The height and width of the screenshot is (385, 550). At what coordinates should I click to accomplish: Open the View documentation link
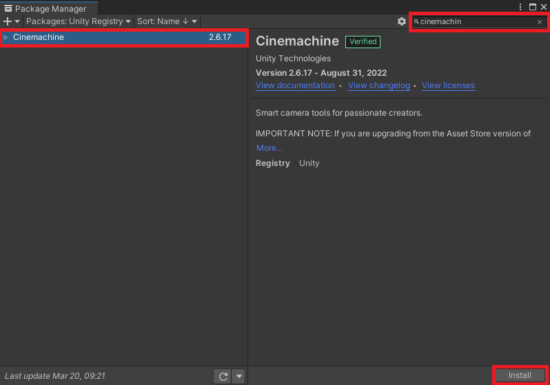click(x=295, y=85)
